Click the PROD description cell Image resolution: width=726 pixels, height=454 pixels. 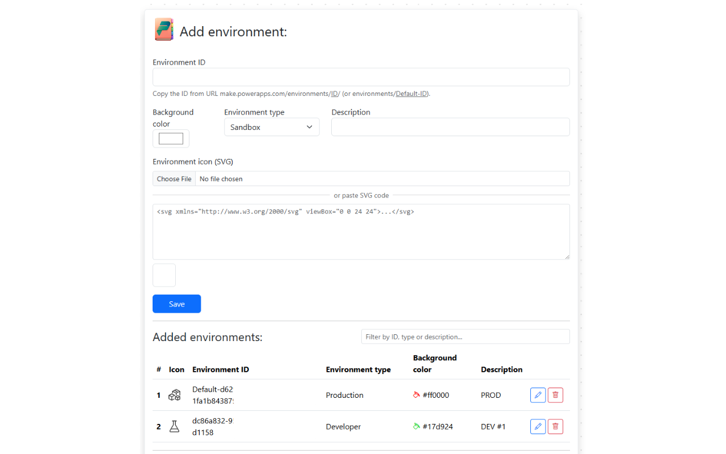click(x=491, y=395)
